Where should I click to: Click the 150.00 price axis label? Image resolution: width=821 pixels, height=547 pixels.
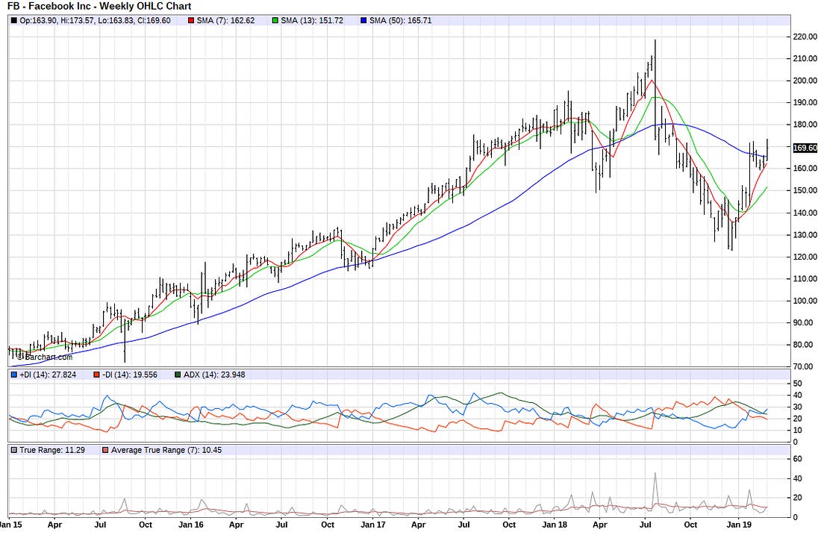point(805,190)
